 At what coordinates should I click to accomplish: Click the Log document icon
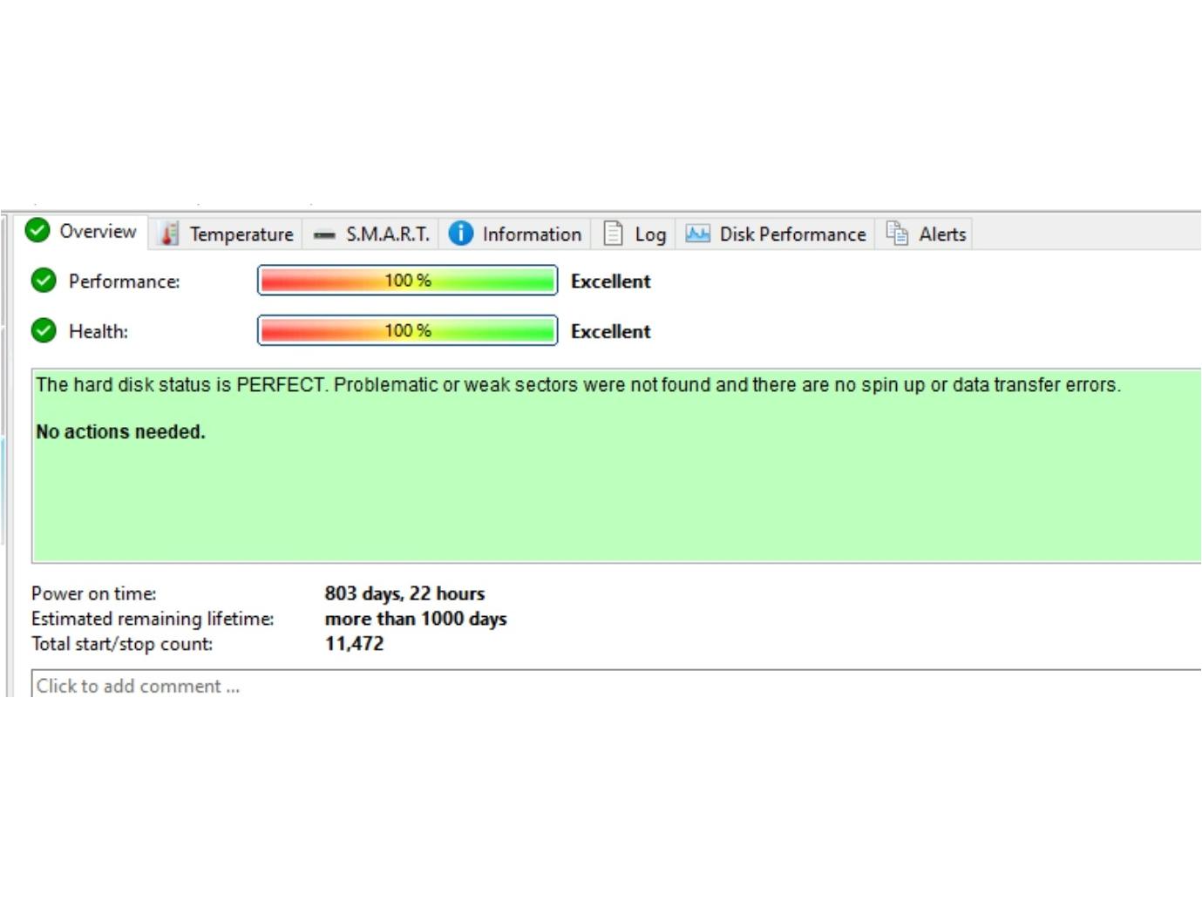tap(614, 234)
